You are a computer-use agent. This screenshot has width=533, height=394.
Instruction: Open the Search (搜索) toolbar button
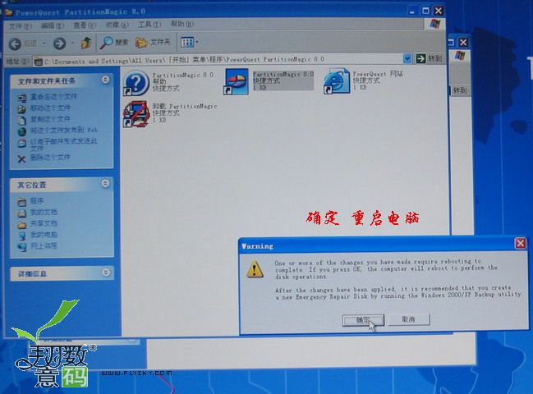pyautogui.click(x=114, y=42)
